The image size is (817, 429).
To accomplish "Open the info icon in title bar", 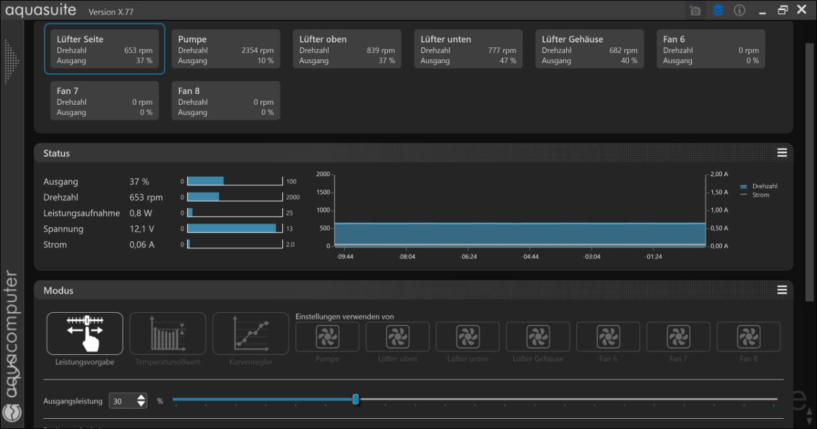I will point(739,10).
